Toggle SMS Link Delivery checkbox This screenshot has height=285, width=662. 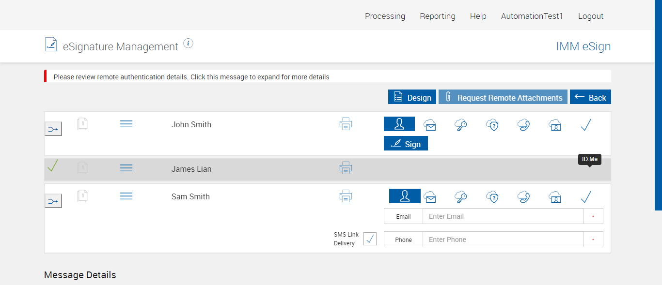[370, 239]
